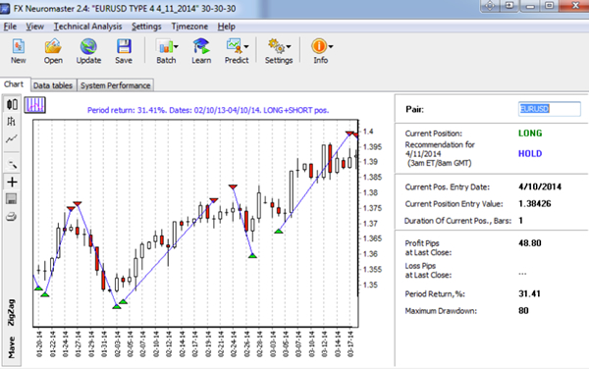Expand the Predict dropdown arrow
The height and width of the screenshot is (369, 589).
(246, 46)
